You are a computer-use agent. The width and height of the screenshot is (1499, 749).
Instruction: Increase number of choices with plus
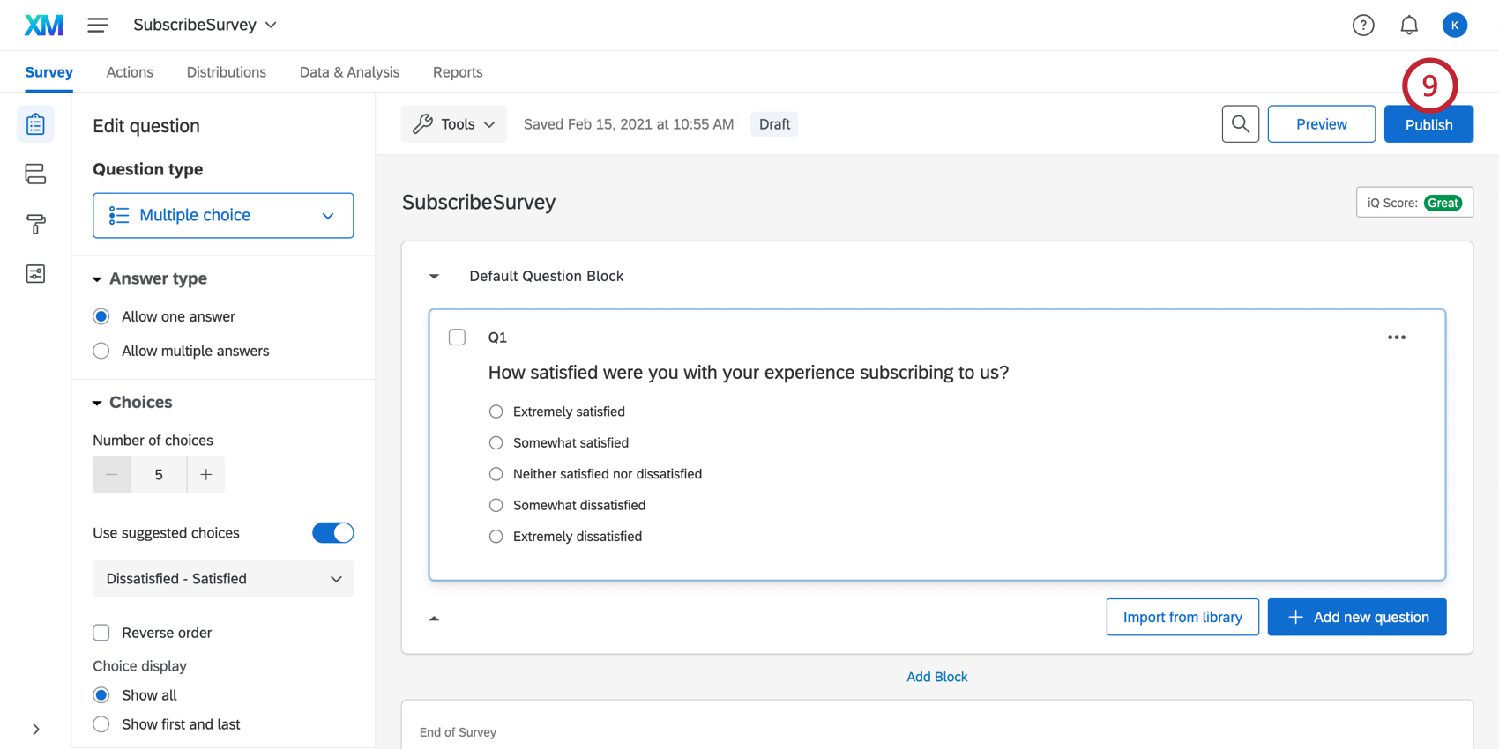[205, 475]
